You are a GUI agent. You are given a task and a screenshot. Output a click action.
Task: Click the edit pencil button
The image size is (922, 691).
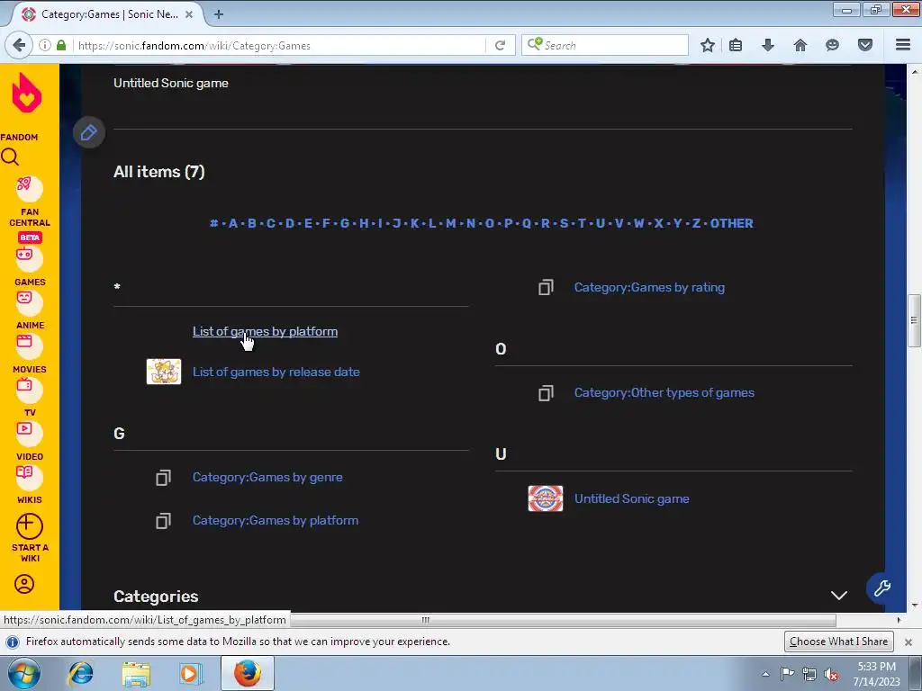click(89, 132)
